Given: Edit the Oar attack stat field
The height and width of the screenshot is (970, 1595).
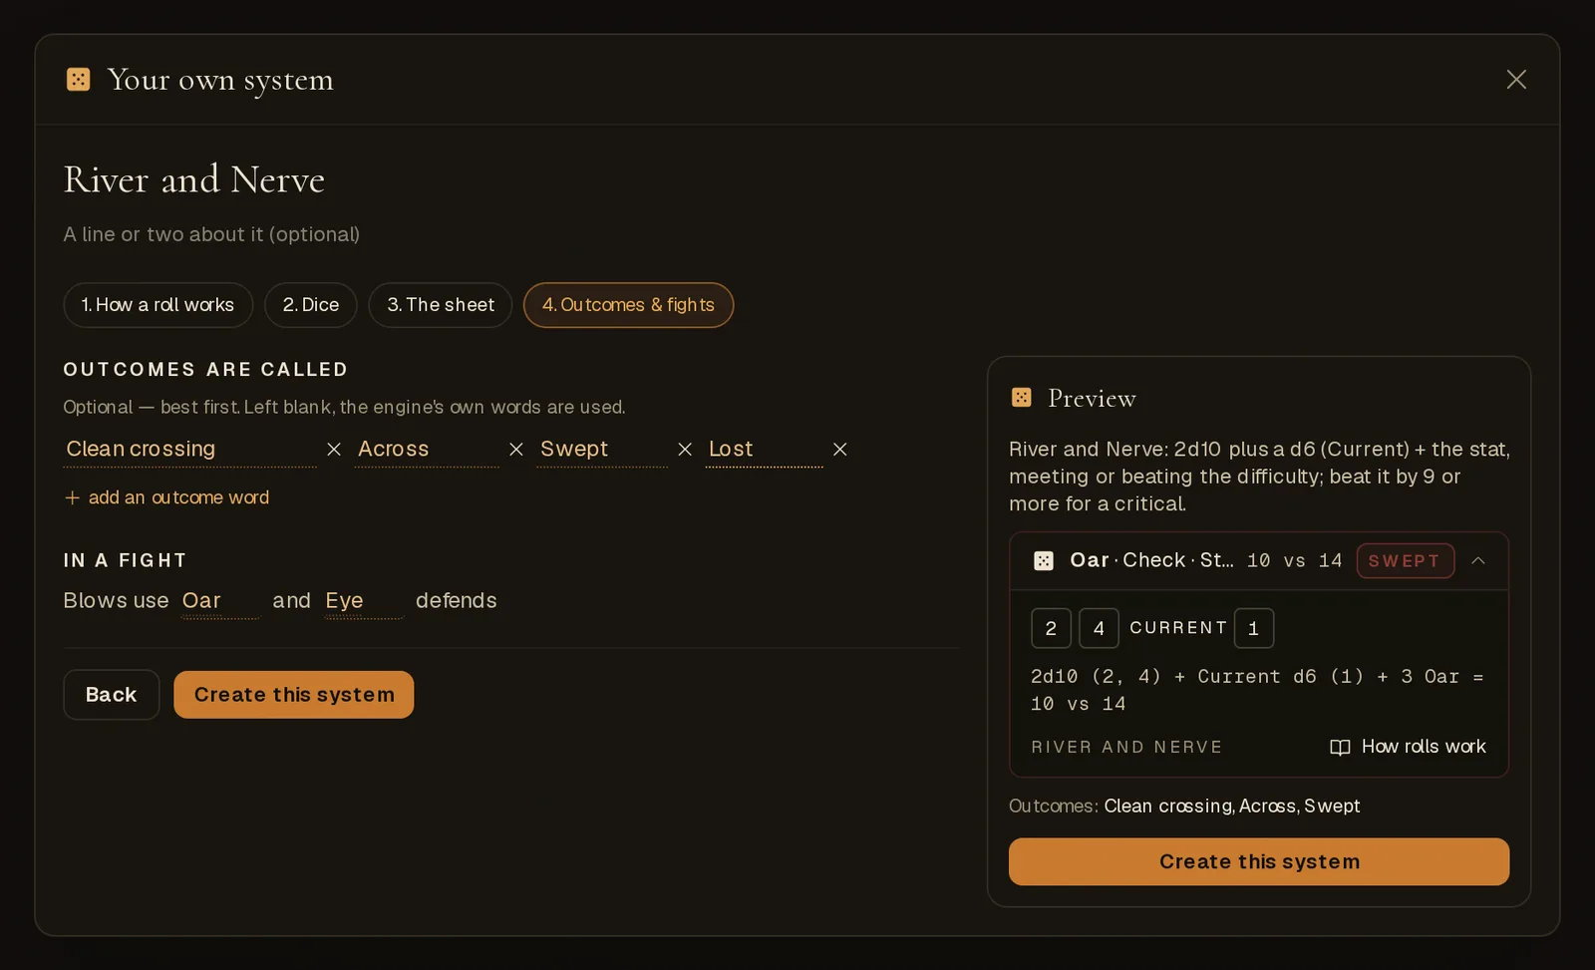Looking at the screenshot, I should 219,601.
